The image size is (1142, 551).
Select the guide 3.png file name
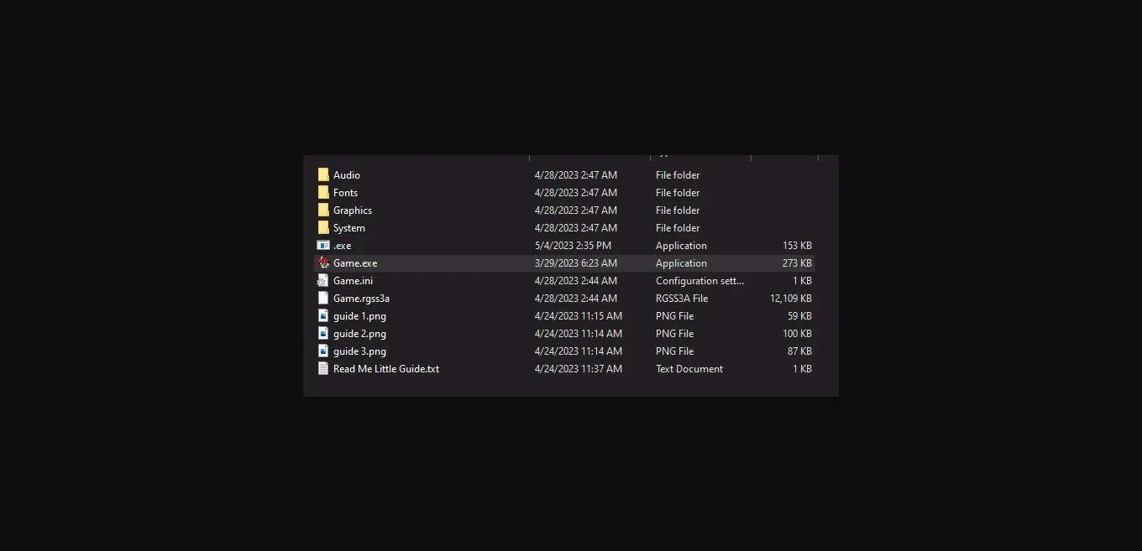pyautogui.click(x=359, y=351)
